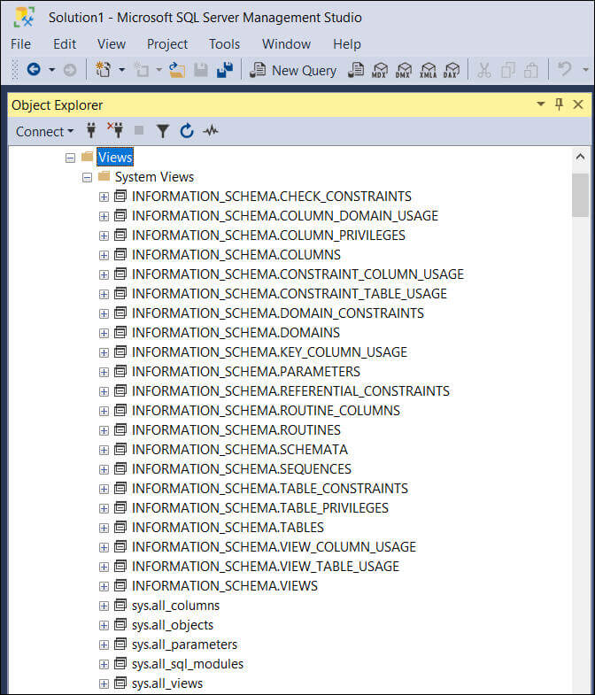Select INFORMATION_SCHEMA.REFERENTIAL_CONSTRAINTS view
The width and height of the screenshot is (595, 695).
click(x=290, y=391)
